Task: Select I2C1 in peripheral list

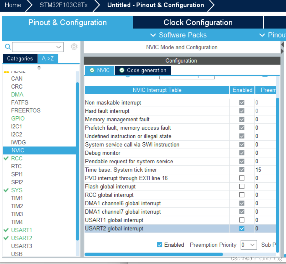Action: coord(16,126)
